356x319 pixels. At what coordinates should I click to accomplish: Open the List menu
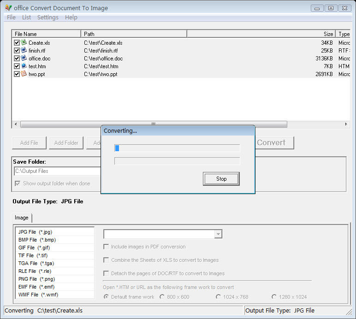point(26,17)
